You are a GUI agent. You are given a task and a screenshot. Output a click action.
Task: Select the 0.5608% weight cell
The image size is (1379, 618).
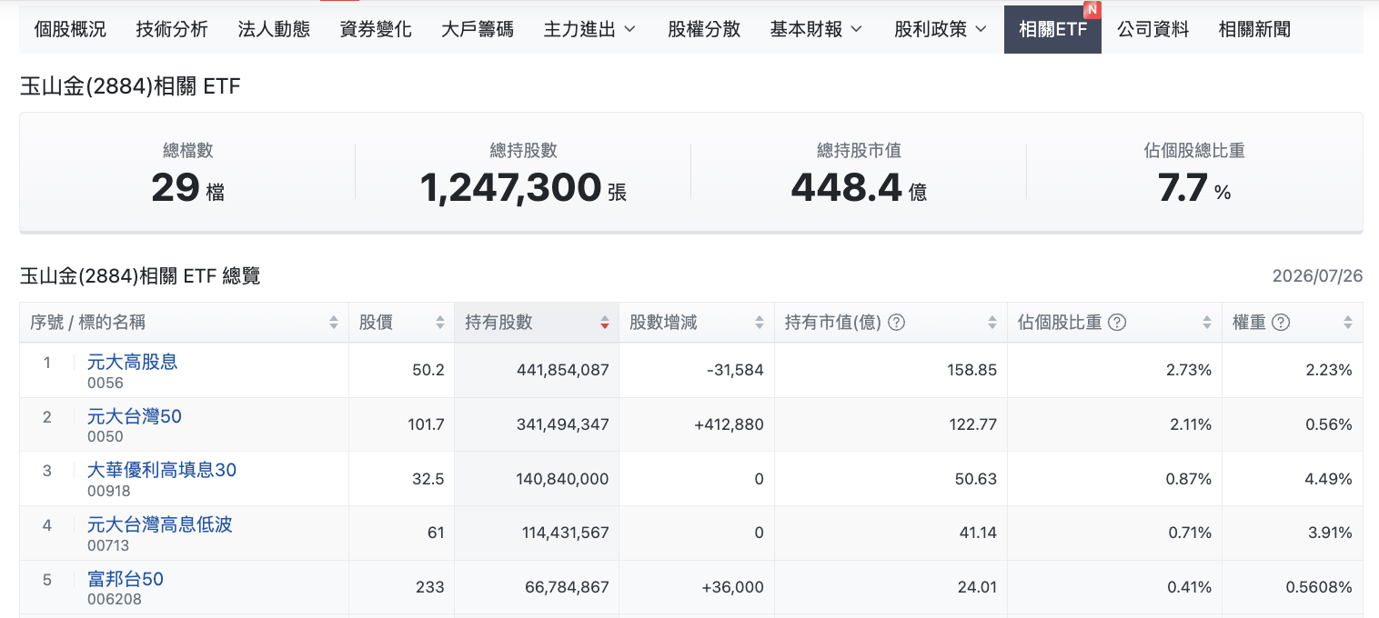(x=1293, y=587)
